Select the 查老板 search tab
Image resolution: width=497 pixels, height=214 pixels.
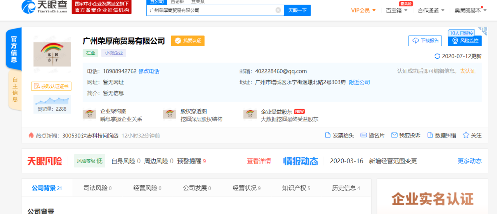(x=177, y=2)
